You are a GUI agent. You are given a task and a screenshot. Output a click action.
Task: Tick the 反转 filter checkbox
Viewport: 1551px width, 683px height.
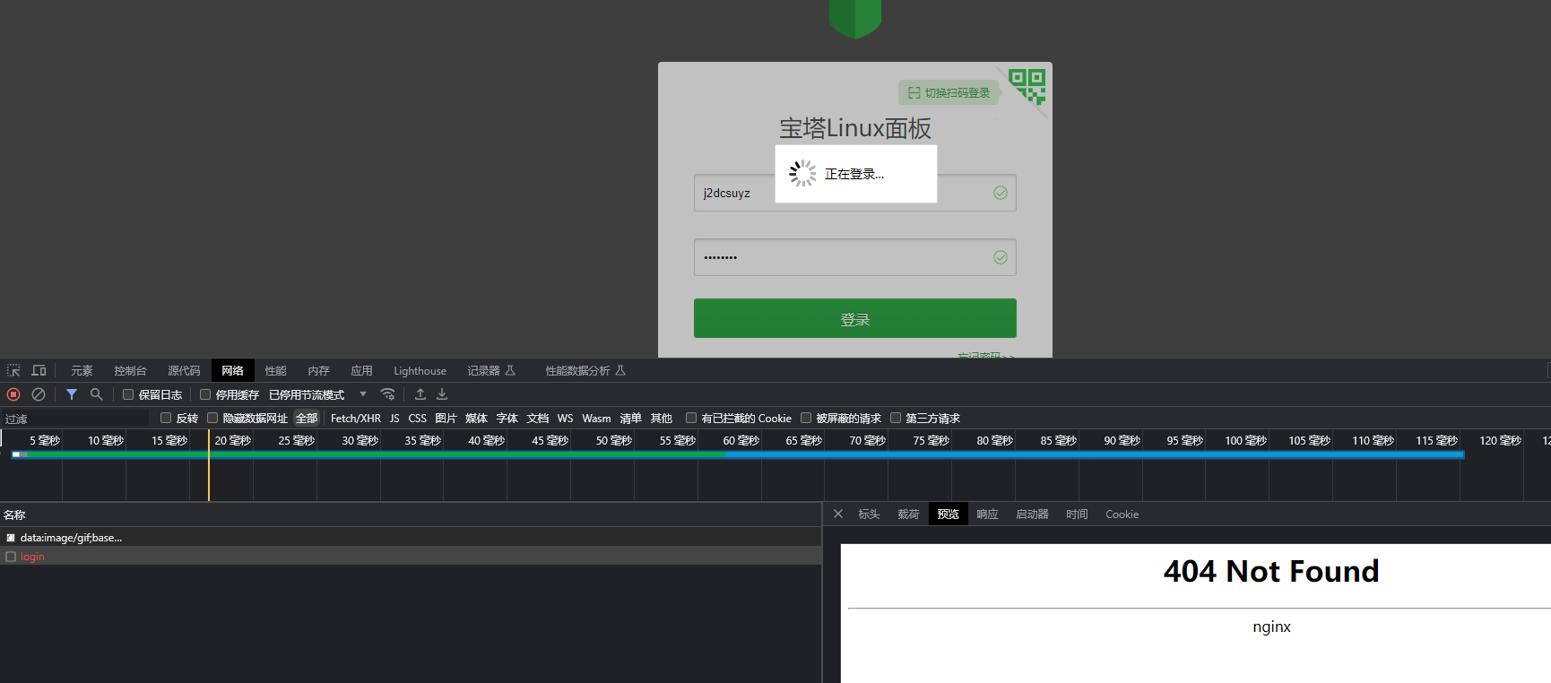pyautogui.click(x=166, y=418)
